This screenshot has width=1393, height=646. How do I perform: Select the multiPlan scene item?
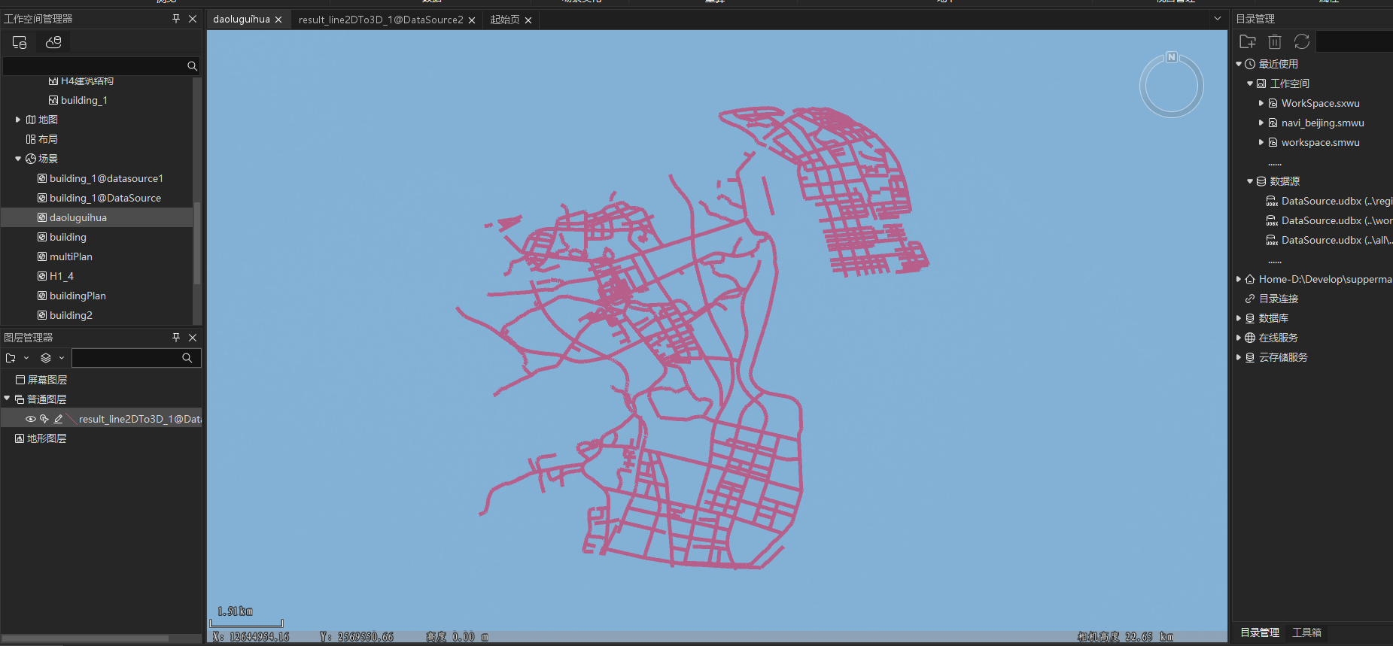71,256
